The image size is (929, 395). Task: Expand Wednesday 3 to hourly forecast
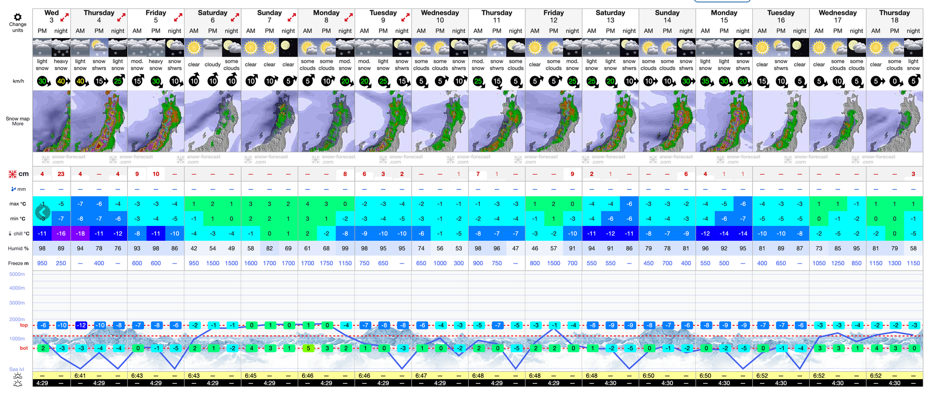point(65,18)
